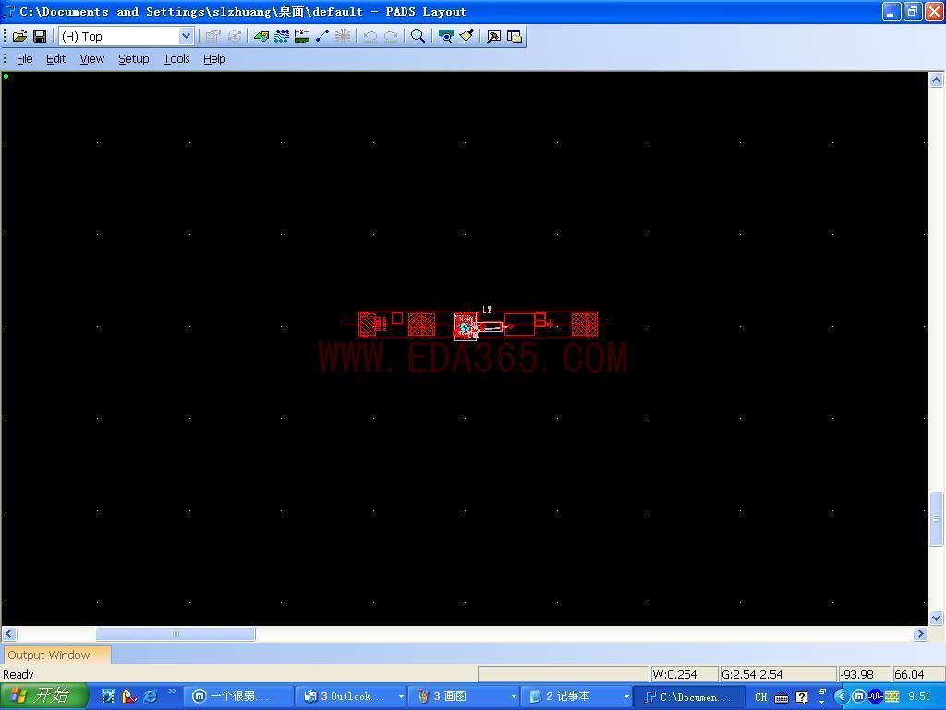Click the green origin dot in canvas

[6, 76]
